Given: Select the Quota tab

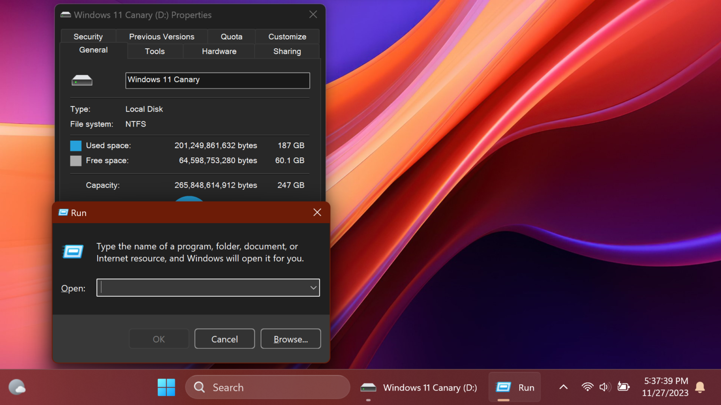Looking at the screenshot, I should coord(231,36).
